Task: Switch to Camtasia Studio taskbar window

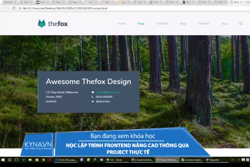Action: (x=192, y=160)
